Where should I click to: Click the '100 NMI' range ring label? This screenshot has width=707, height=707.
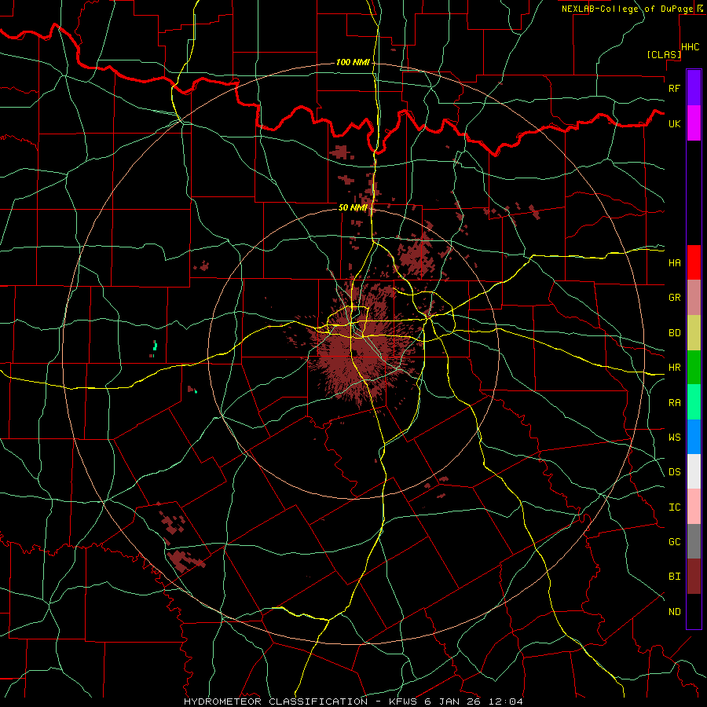(x=353, y=62)
